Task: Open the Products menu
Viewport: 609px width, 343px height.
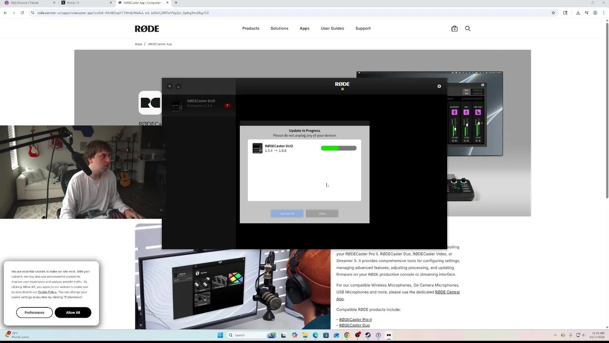Action: (251, 29)
